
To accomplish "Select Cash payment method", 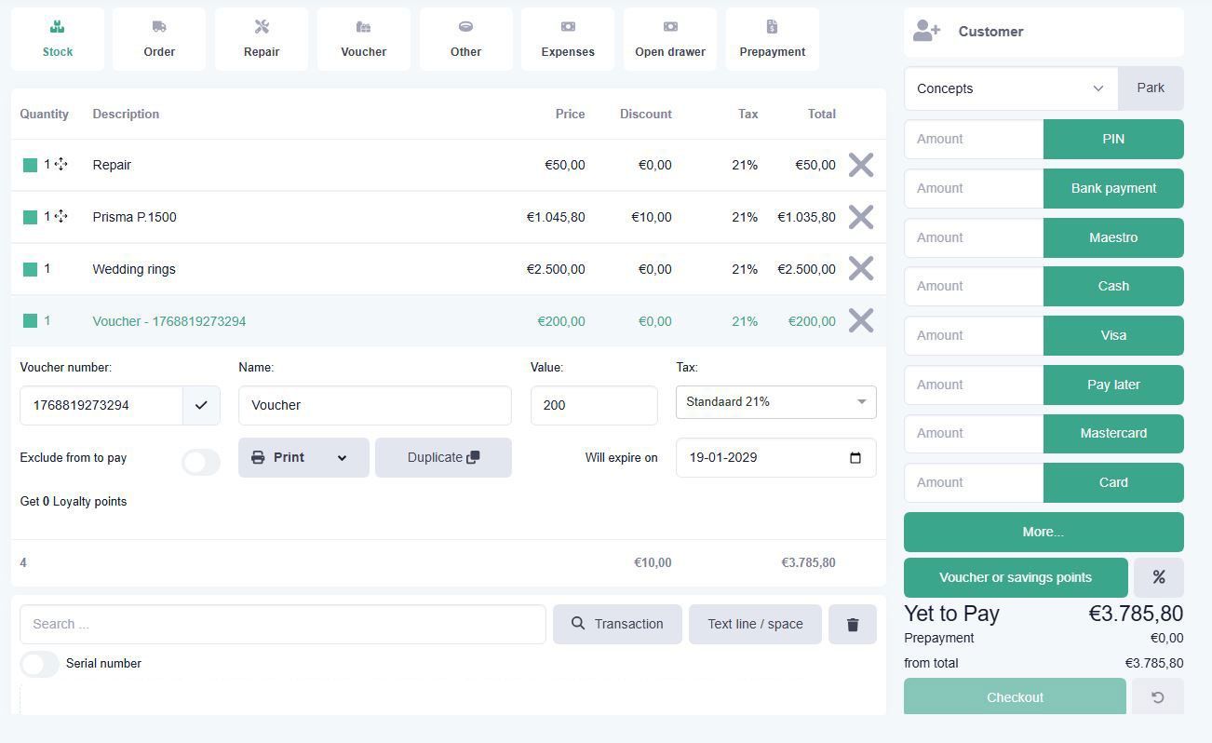I will click(x=1113, y=286).
